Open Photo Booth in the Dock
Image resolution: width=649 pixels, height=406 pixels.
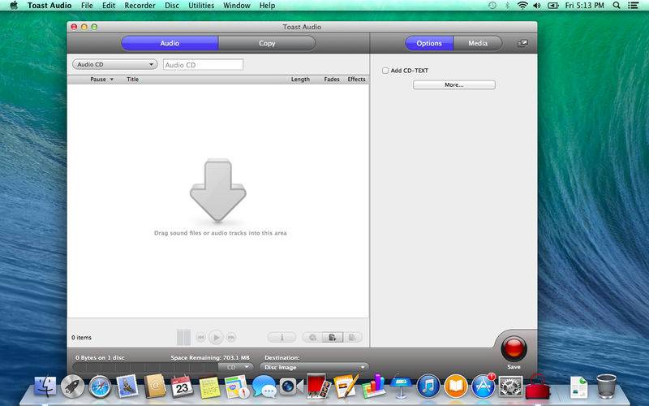click(319, 387)
